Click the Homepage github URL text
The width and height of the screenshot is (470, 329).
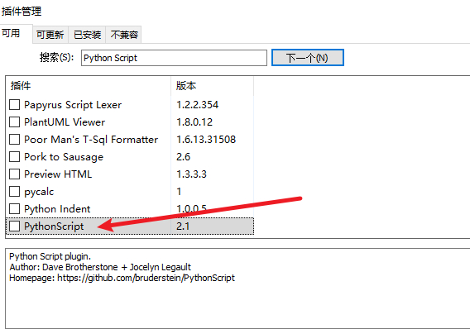[146, 278]
